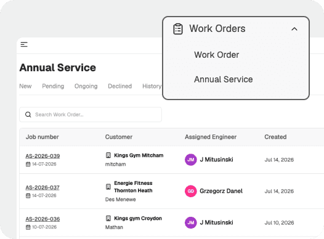Open job AS-2026-036

pyautogui.click(x=43, y=219)
